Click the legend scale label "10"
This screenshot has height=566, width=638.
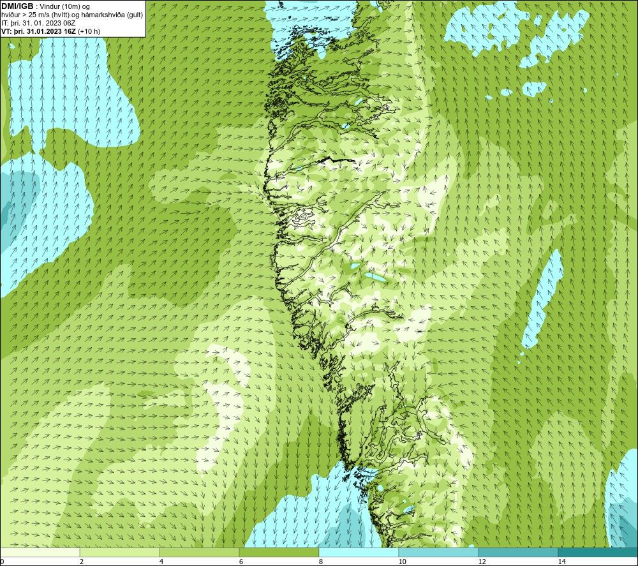[x=402, y=562]
